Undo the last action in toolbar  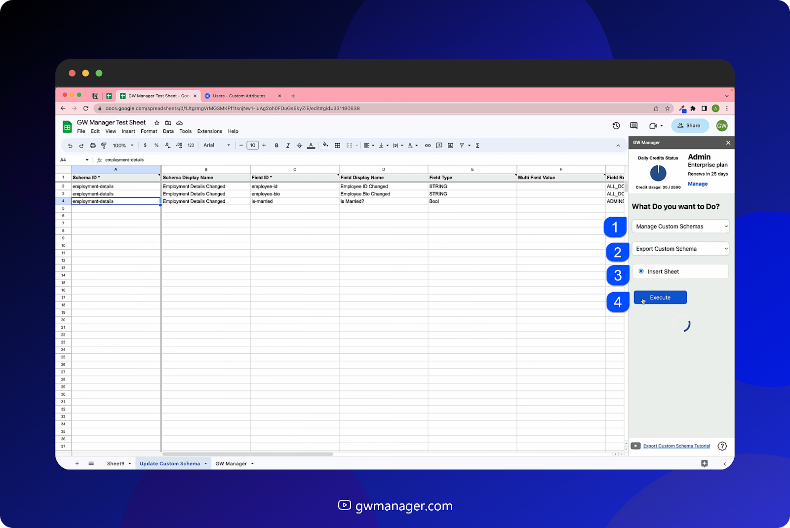click(x=70, y=146)
